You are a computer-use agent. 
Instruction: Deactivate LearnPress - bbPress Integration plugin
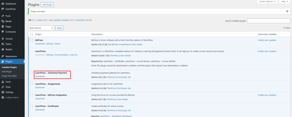pyautogui.click(x=40, y=98)
